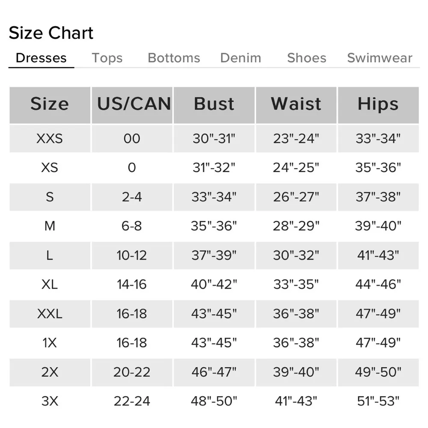Select the Bottoms tab
Image resolution: width=428 pixels, height=428 pixels.
(174, 58)
